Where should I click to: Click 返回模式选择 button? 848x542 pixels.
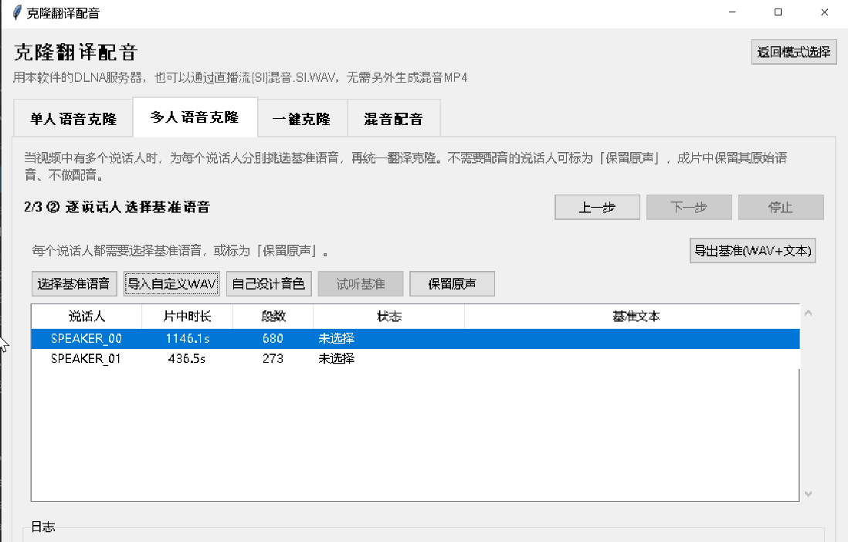(794, 52)
